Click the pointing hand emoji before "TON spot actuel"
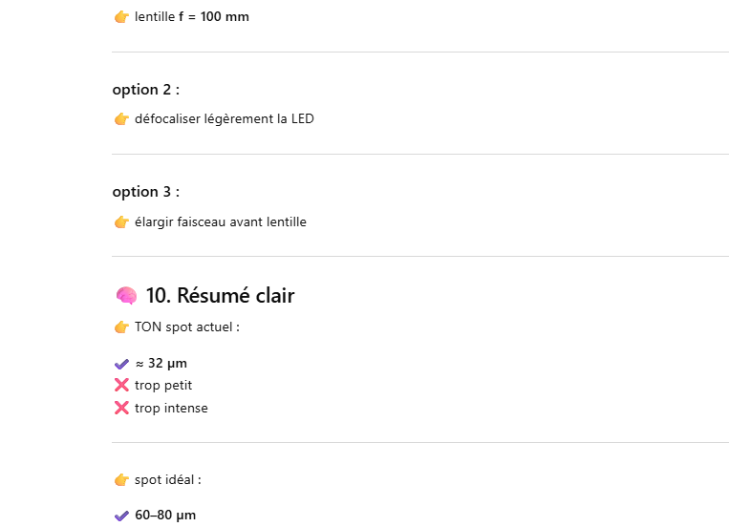This screenshot has height=527, width=729. [121, 327]
